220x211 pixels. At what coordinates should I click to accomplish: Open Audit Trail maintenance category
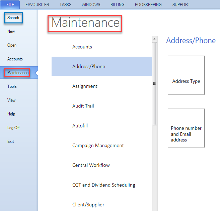pos(101,106)
